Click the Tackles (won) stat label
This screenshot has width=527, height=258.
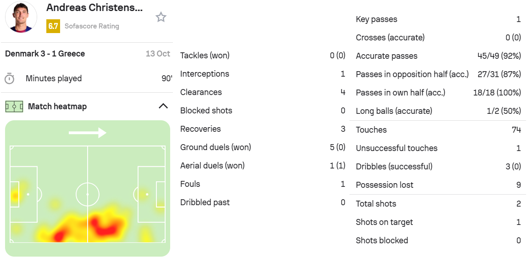point(205,56)
